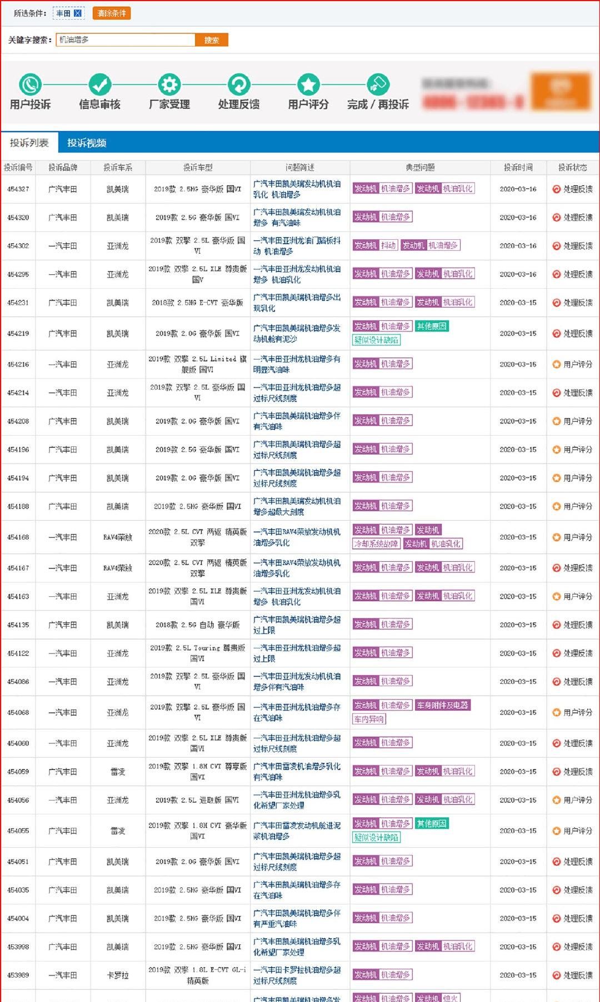The image size is (600, 1002).
Task: Click 亚洲龙 series cell in row 454086
Action: 118,682
